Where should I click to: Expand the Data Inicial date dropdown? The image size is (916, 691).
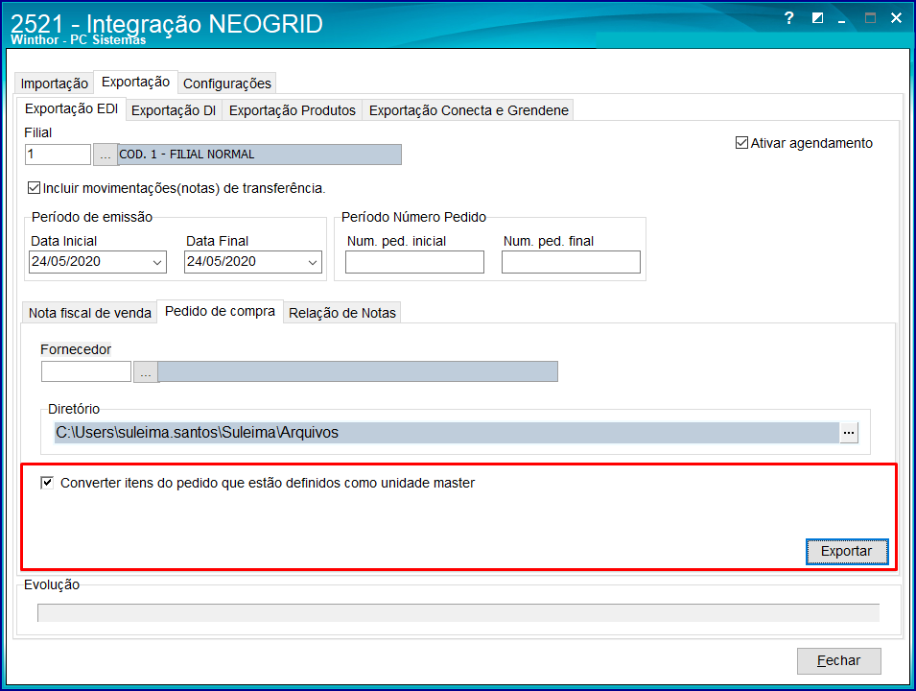[156, 263]
